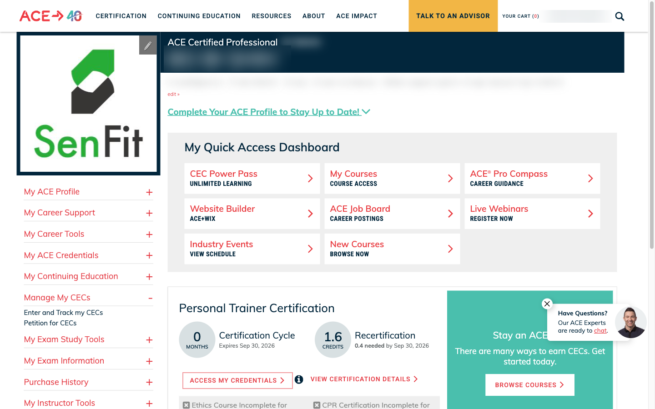Screen dimensions: 655x409
Task: Open Petition for CECs link
Action: [50, 323]
